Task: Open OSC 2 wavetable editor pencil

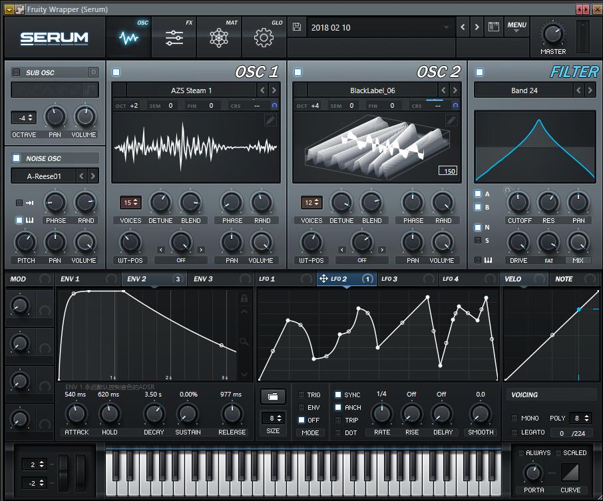Action: 451,120
